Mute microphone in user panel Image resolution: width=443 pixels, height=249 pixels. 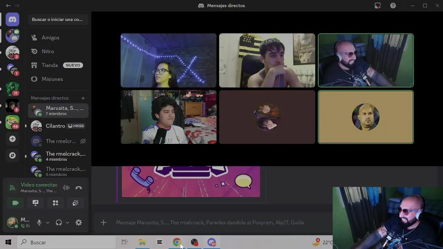pyautogui.click(x=39, y=223)
